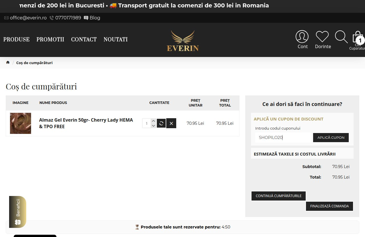
Task: Click the home breadcrumb icon
Action: pos(8,63)
